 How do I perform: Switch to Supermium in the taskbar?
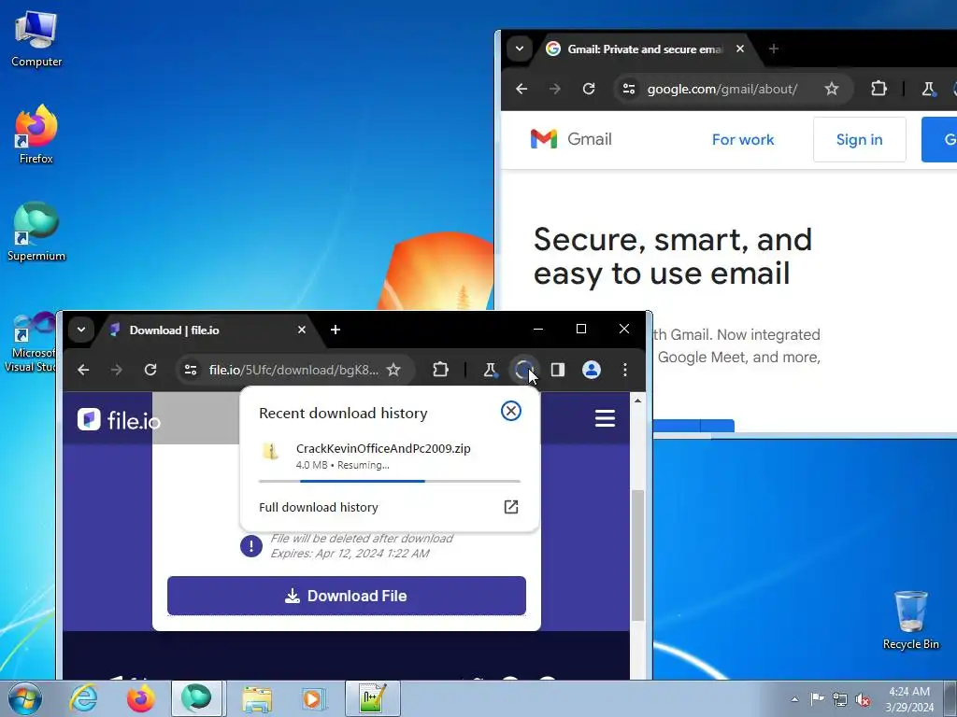tap(196, 698)
